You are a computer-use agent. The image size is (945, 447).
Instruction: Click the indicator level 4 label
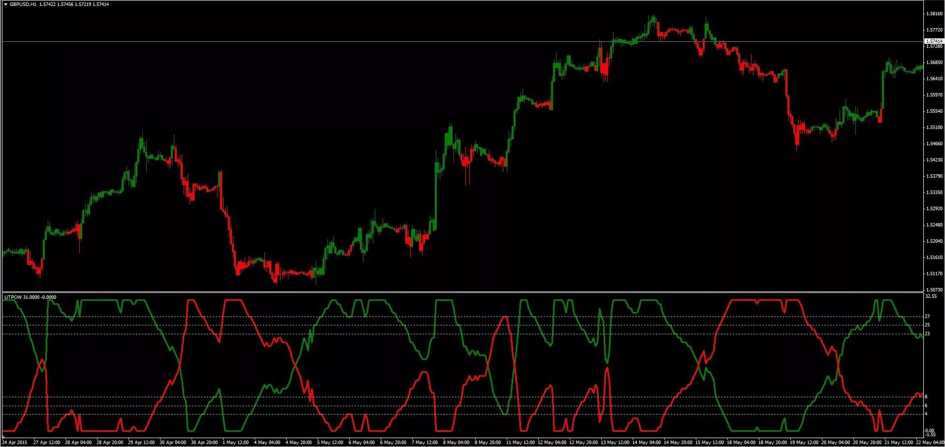click(x=926, y=414)
